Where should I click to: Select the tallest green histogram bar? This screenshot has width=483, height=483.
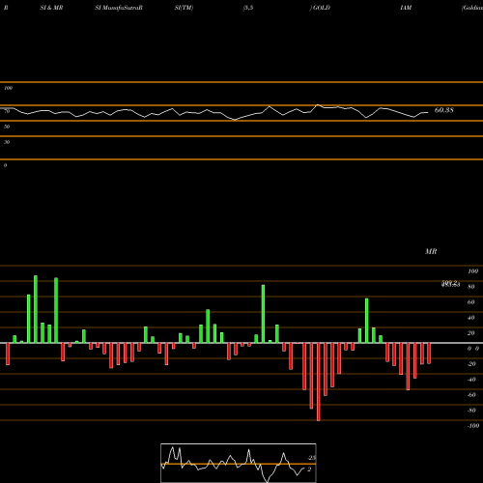click(36, 309)
